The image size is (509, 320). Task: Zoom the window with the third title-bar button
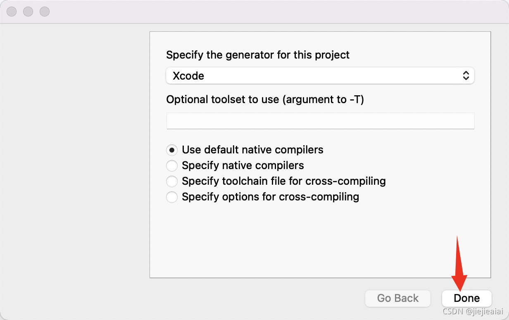pyautogui.click(x=45, y=12)
